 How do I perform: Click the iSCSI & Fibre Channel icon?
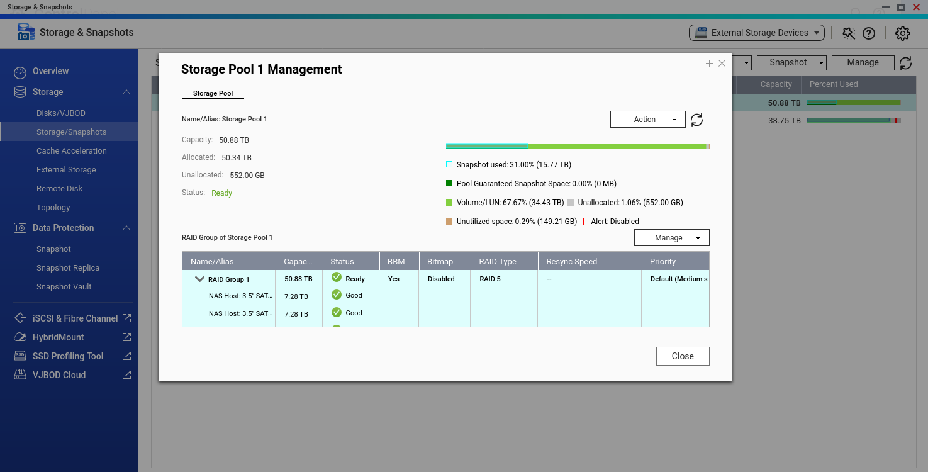pos(20,318)
